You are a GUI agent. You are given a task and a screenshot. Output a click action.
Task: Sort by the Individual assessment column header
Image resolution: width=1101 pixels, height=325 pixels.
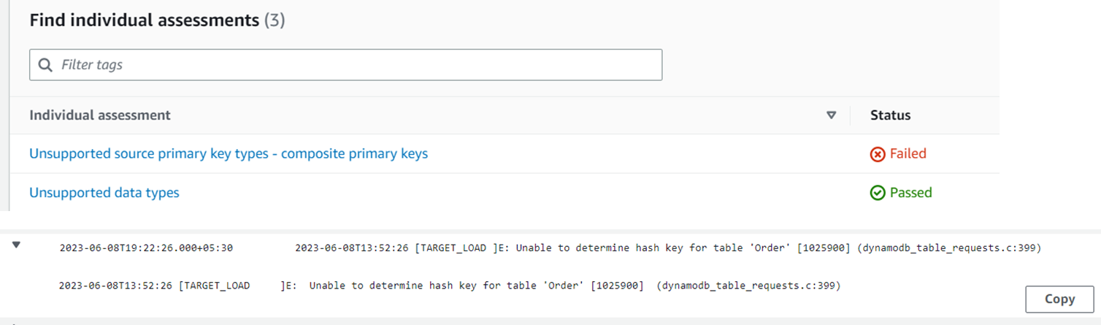[x=100, y=115]
